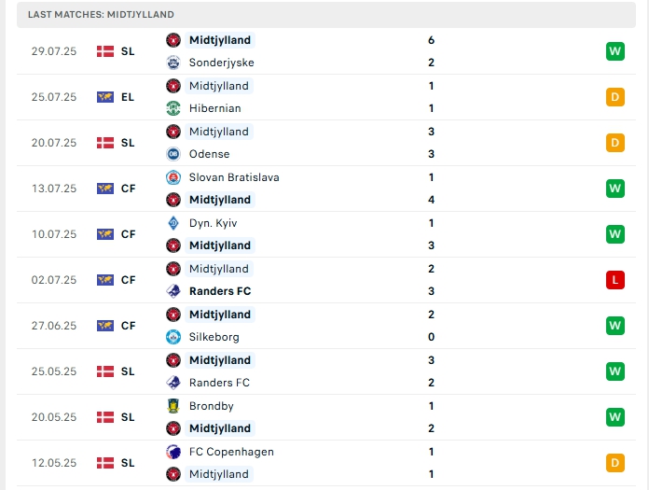Click the orange D badge for Hibernian match
The height and width of the screenshot is (490, 649).
tap(615, 97)
